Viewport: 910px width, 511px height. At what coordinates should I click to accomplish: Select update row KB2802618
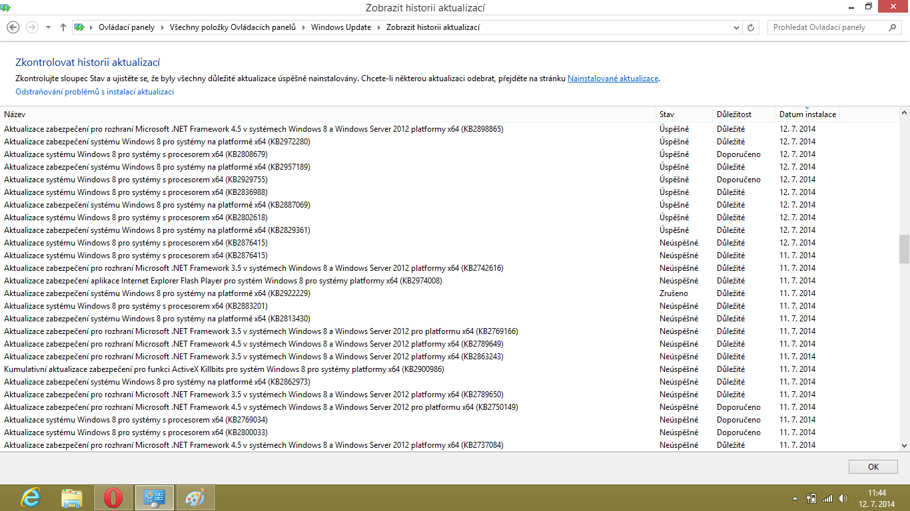tap(449, 218)
